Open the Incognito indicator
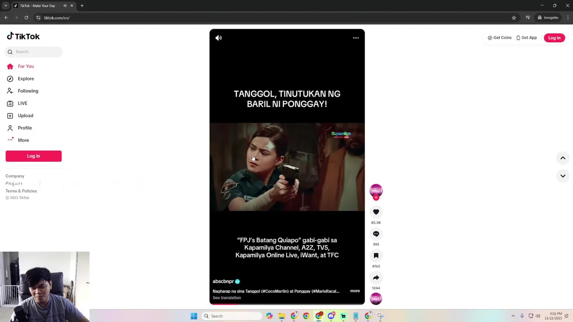The image size is (573, 322). [x=548, y=18]
